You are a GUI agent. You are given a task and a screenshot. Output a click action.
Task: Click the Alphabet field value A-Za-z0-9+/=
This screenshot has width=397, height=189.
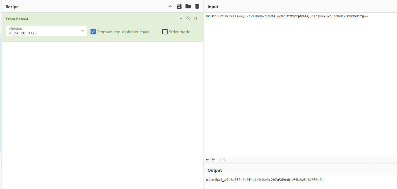23,33
